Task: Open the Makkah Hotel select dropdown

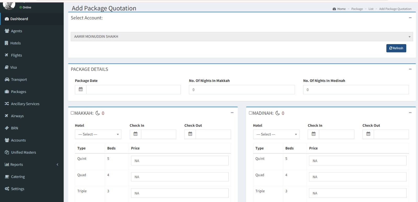Action: 98,134
